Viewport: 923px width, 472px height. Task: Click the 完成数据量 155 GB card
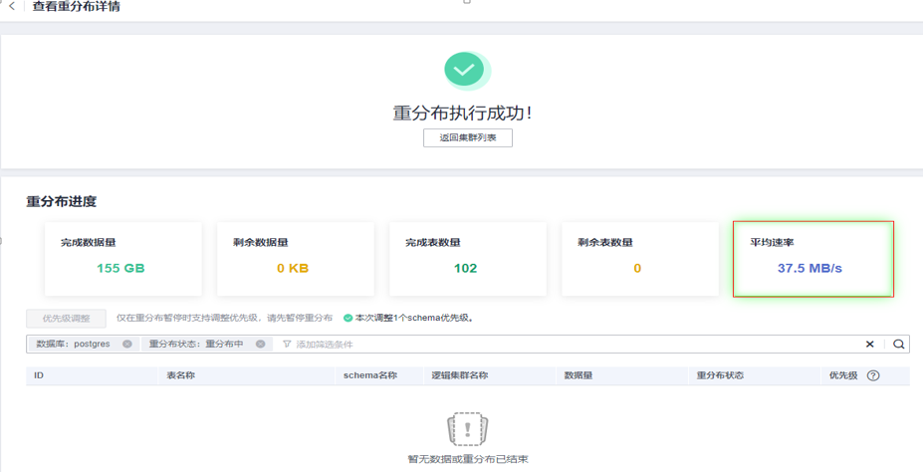point(123,259)
